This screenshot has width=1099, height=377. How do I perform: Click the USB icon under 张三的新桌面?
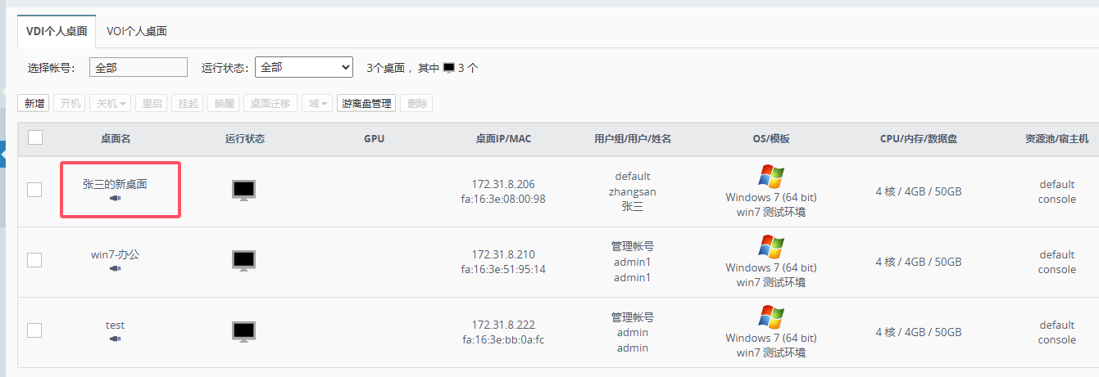pyautogui.click(x=115, y=198)
